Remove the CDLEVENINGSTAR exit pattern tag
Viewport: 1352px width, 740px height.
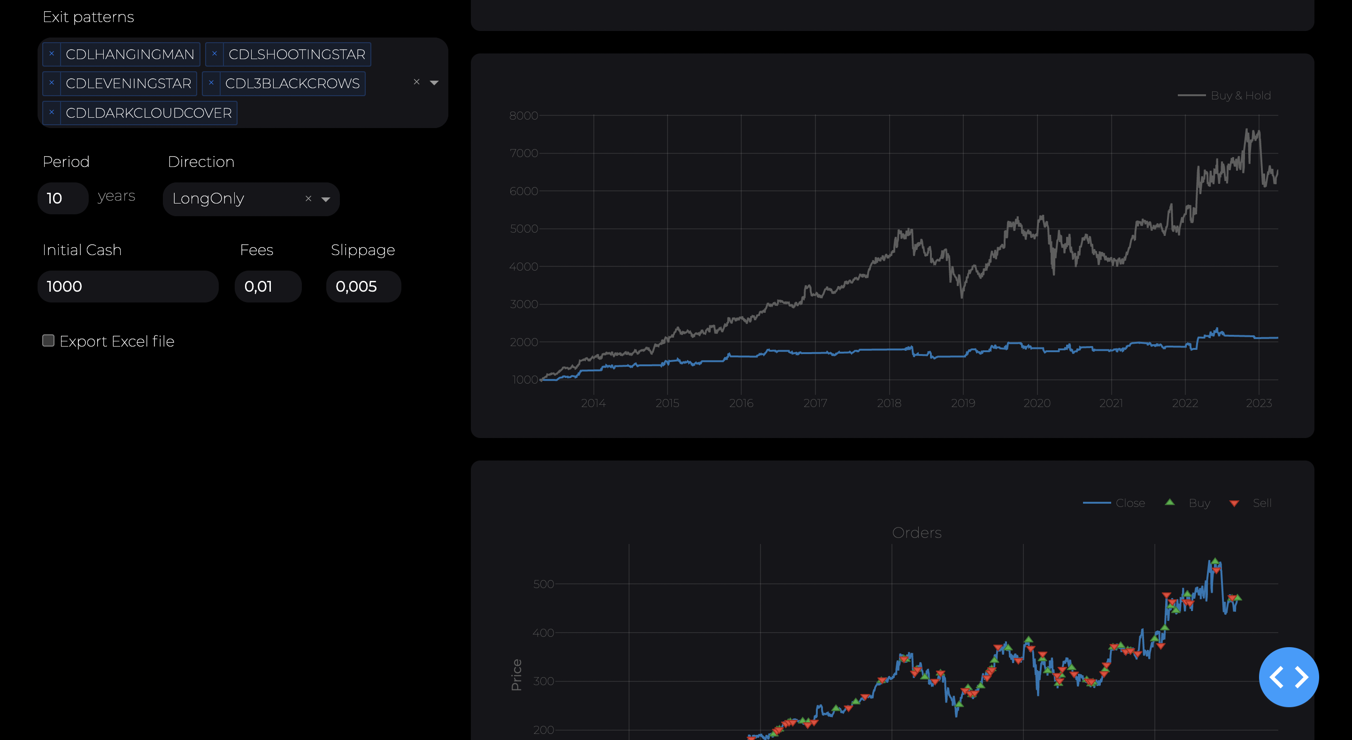pos(52,83)
